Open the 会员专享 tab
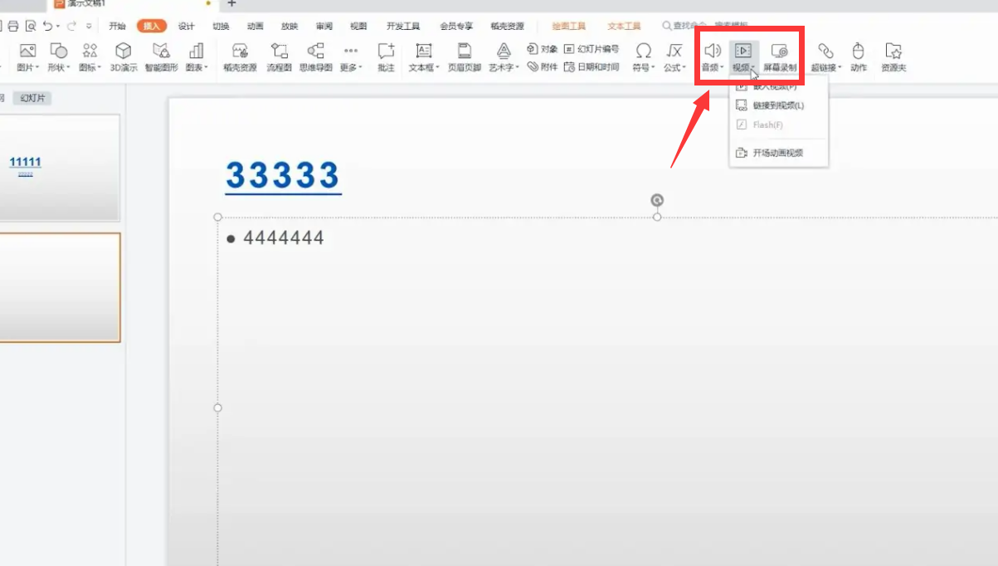This screenshot has height=566, width=998. 456,27
